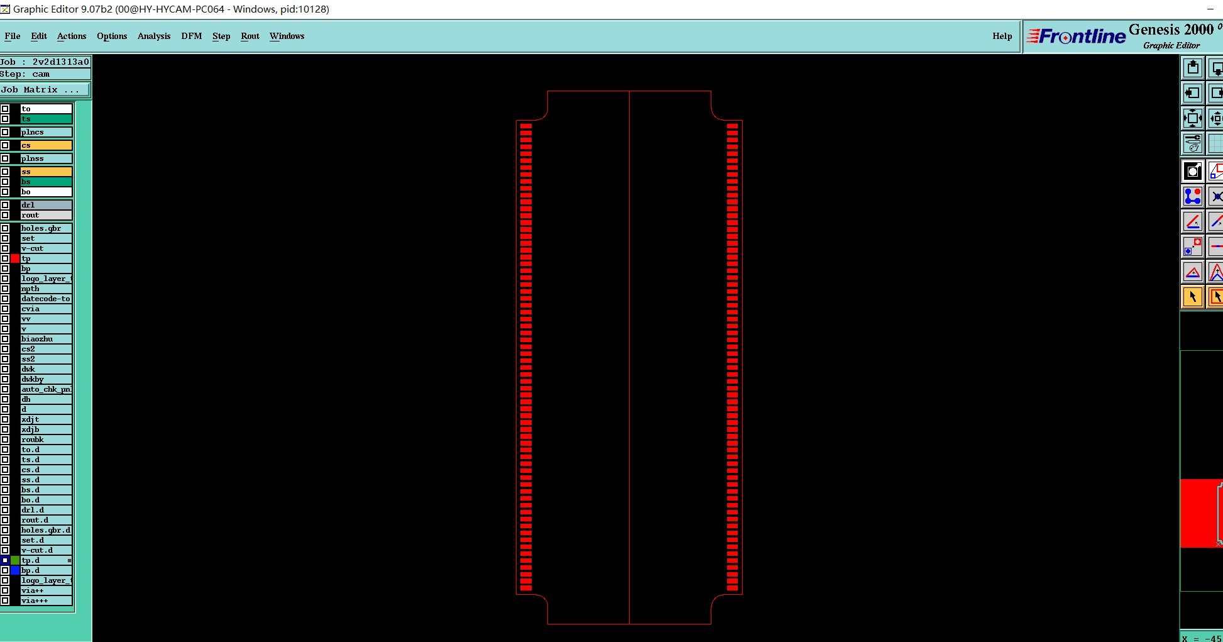Select the red polygon outline tool icon

pos(1215,171)
